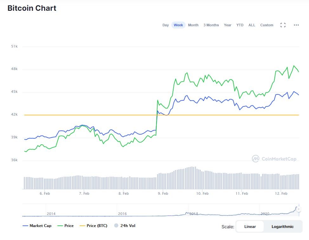Viewport: 309px width, 240px height.
Task: Set scale to Linear
Action: [x=250, y=226]
